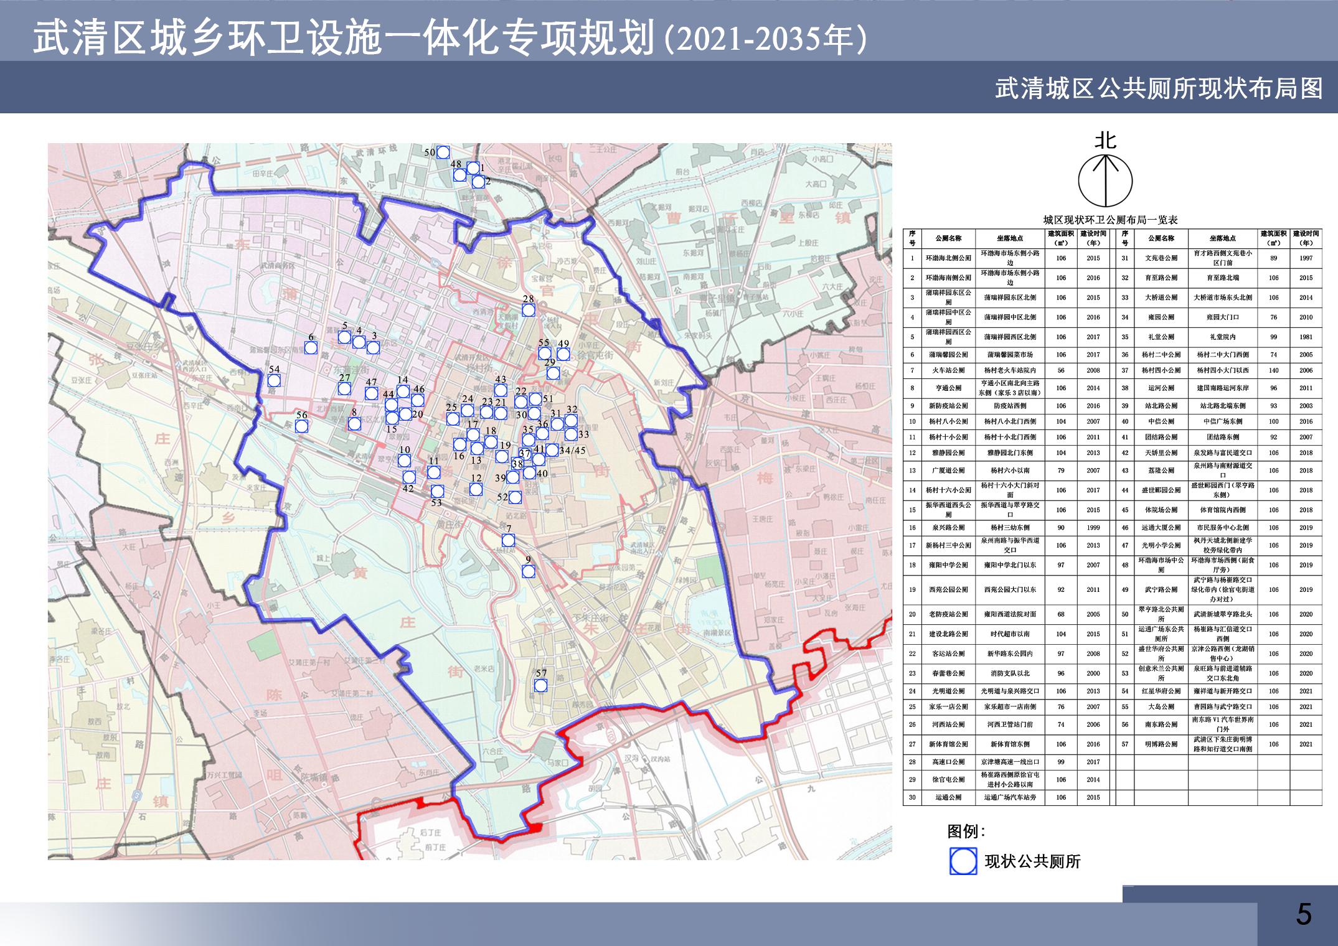Screen dimensions: 1338x946
Task: Click toilet marker labeled 57
Action: (x=540, y=685)
